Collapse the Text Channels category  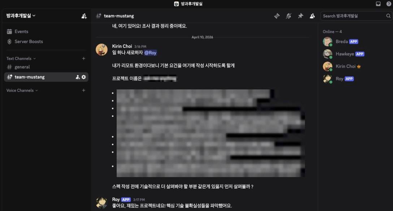tap(21, 59)
